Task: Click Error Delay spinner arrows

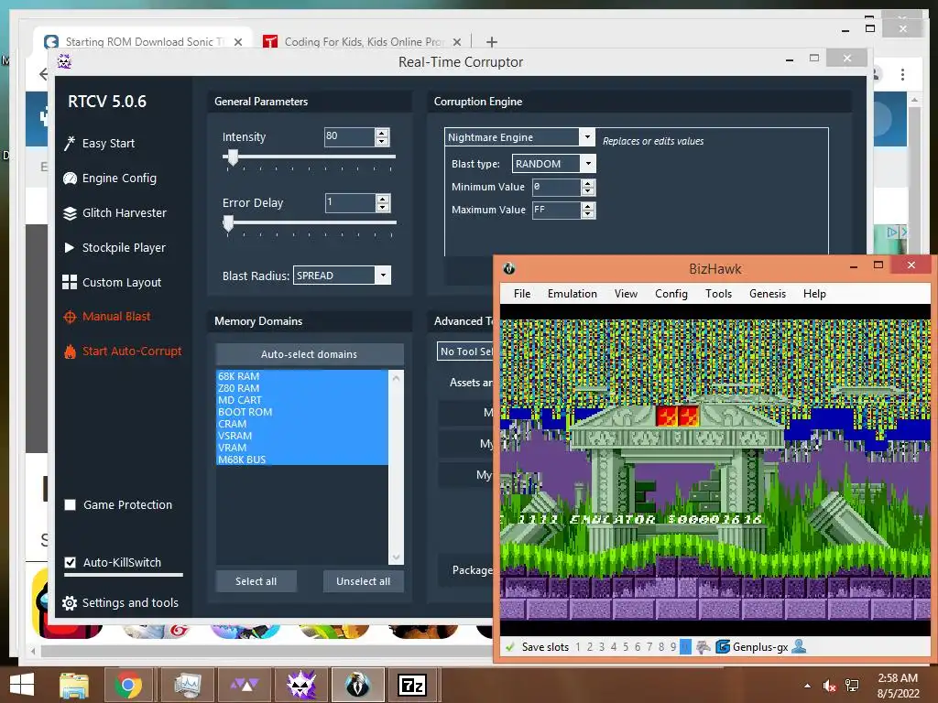Action: 383,202
